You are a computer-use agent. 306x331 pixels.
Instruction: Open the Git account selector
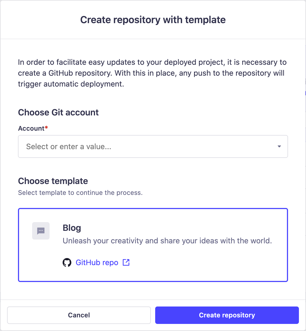[153, 146]
